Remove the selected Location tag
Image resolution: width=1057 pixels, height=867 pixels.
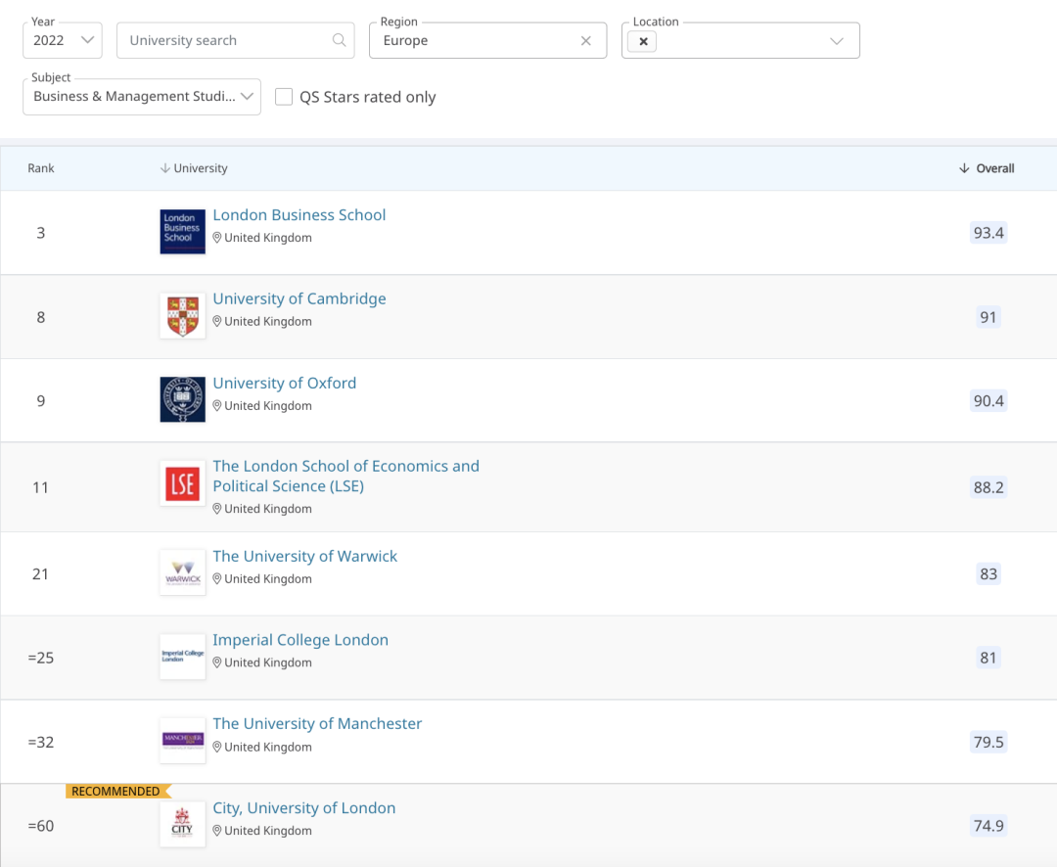tap(642, 41)
